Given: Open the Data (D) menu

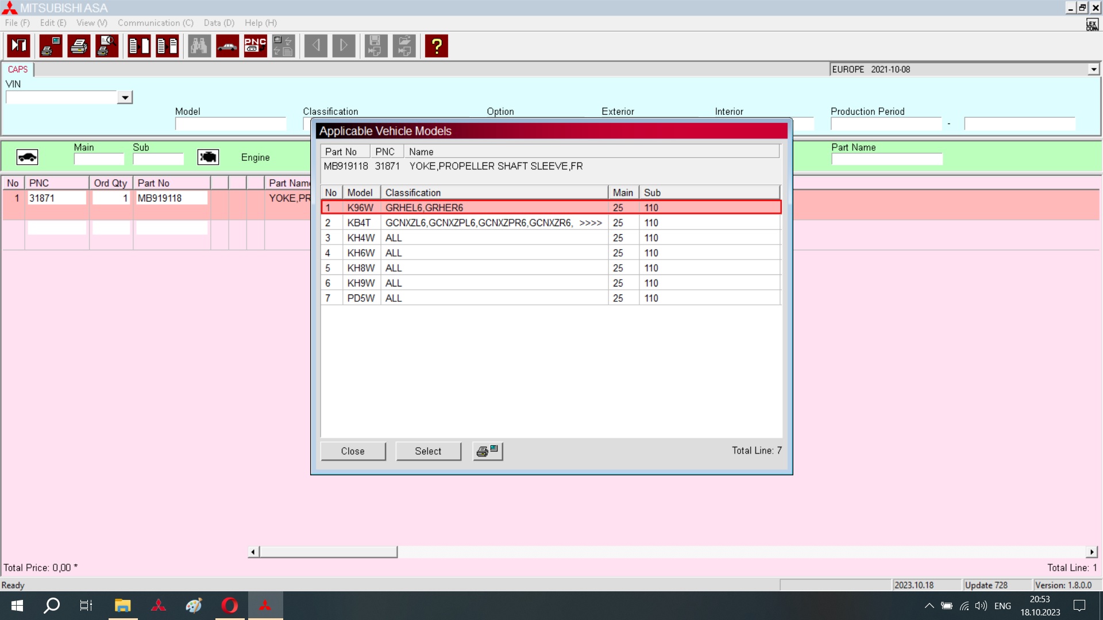Looking at the screenshot, I should point(219,23).
